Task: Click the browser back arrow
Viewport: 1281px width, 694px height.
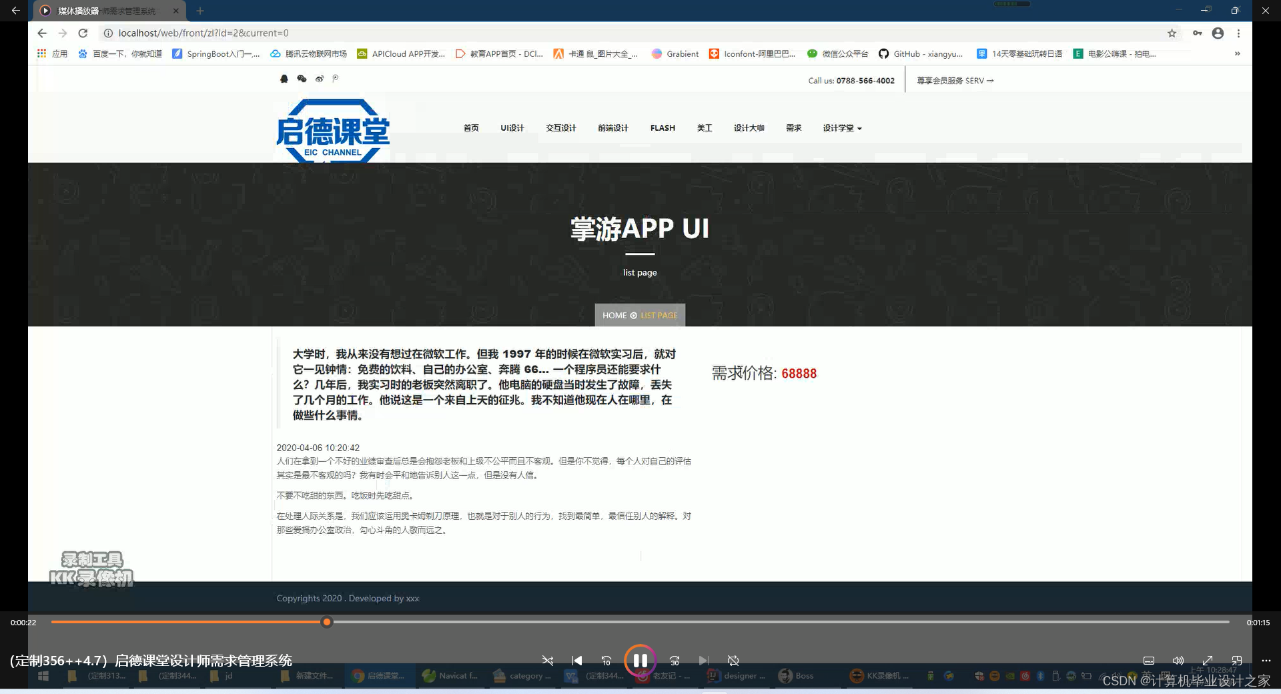Action: 42,33
